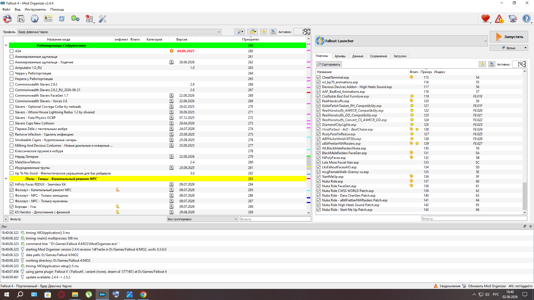Screen dimensions: 534x300
Task: Open Chrome from the taskbar
Action: 143,294
